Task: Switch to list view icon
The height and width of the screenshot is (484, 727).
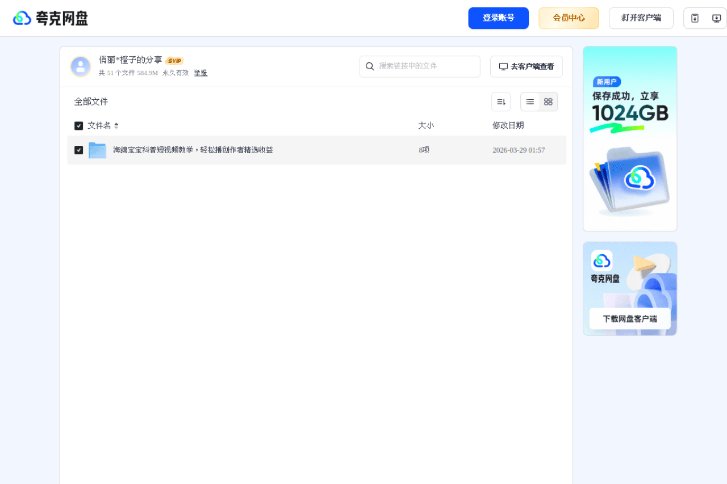Action: point(530,101)
